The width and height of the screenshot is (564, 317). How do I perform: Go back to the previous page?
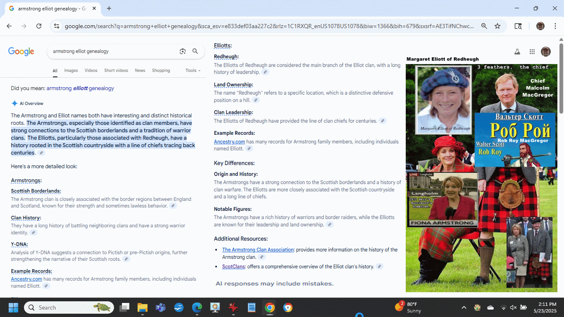pyautogui.click(x=9, y=26)
